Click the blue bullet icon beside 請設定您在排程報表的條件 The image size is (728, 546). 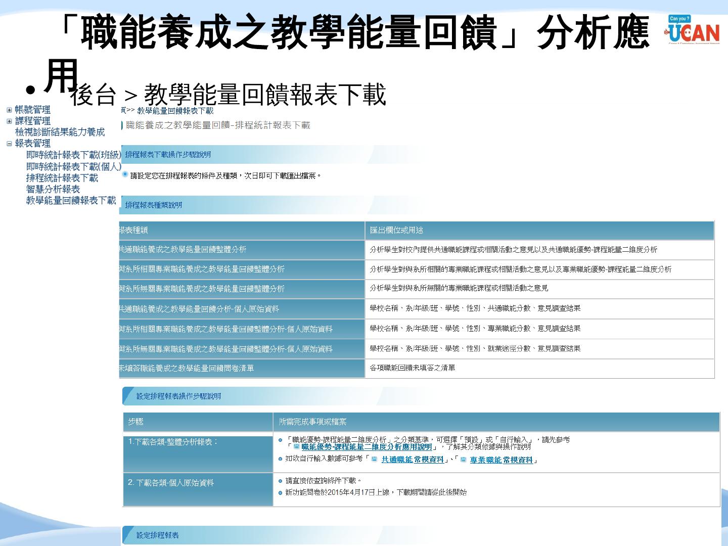tap(125, 175)
